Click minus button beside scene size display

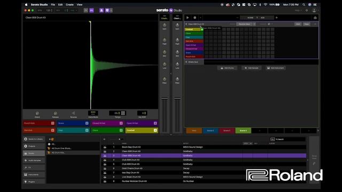pyautogui.click(x=237, y=18)
